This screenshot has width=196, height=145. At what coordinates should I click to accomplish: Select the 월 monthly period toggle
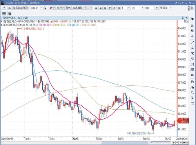tap(105, 8)
